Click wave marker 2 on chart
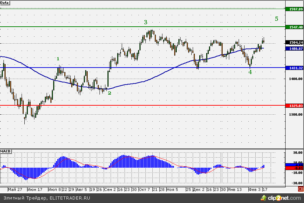 [x=109, y=93]
